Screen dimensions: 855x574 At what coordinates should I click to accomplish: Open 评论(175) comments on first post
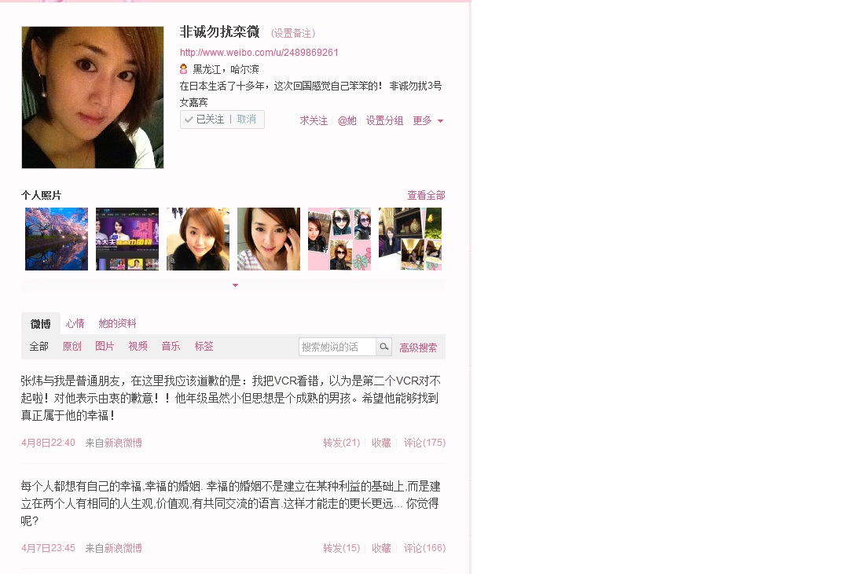click(425, 443)
